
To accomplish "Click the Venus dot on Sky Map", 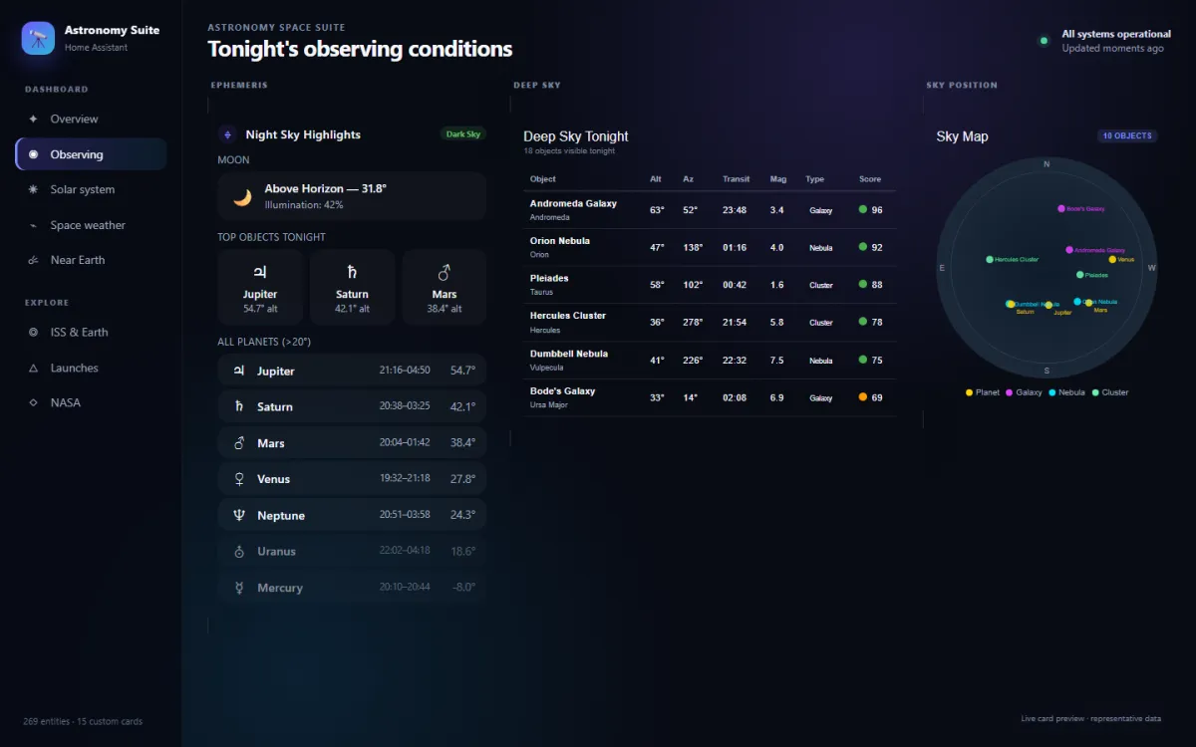I will pos(1112,259).
